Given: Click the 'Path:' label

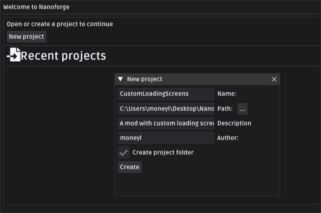Looking at the screenshot, I should point(225,109).
